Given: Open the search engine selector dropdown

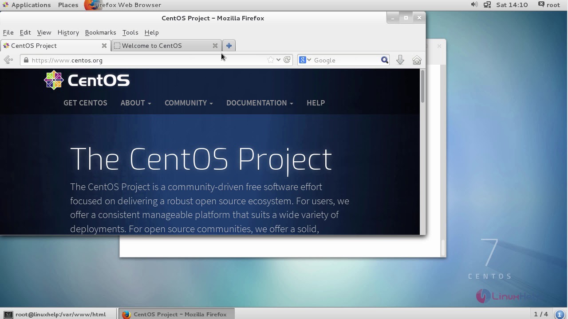Looking at the screenshot, I should 305,60.
